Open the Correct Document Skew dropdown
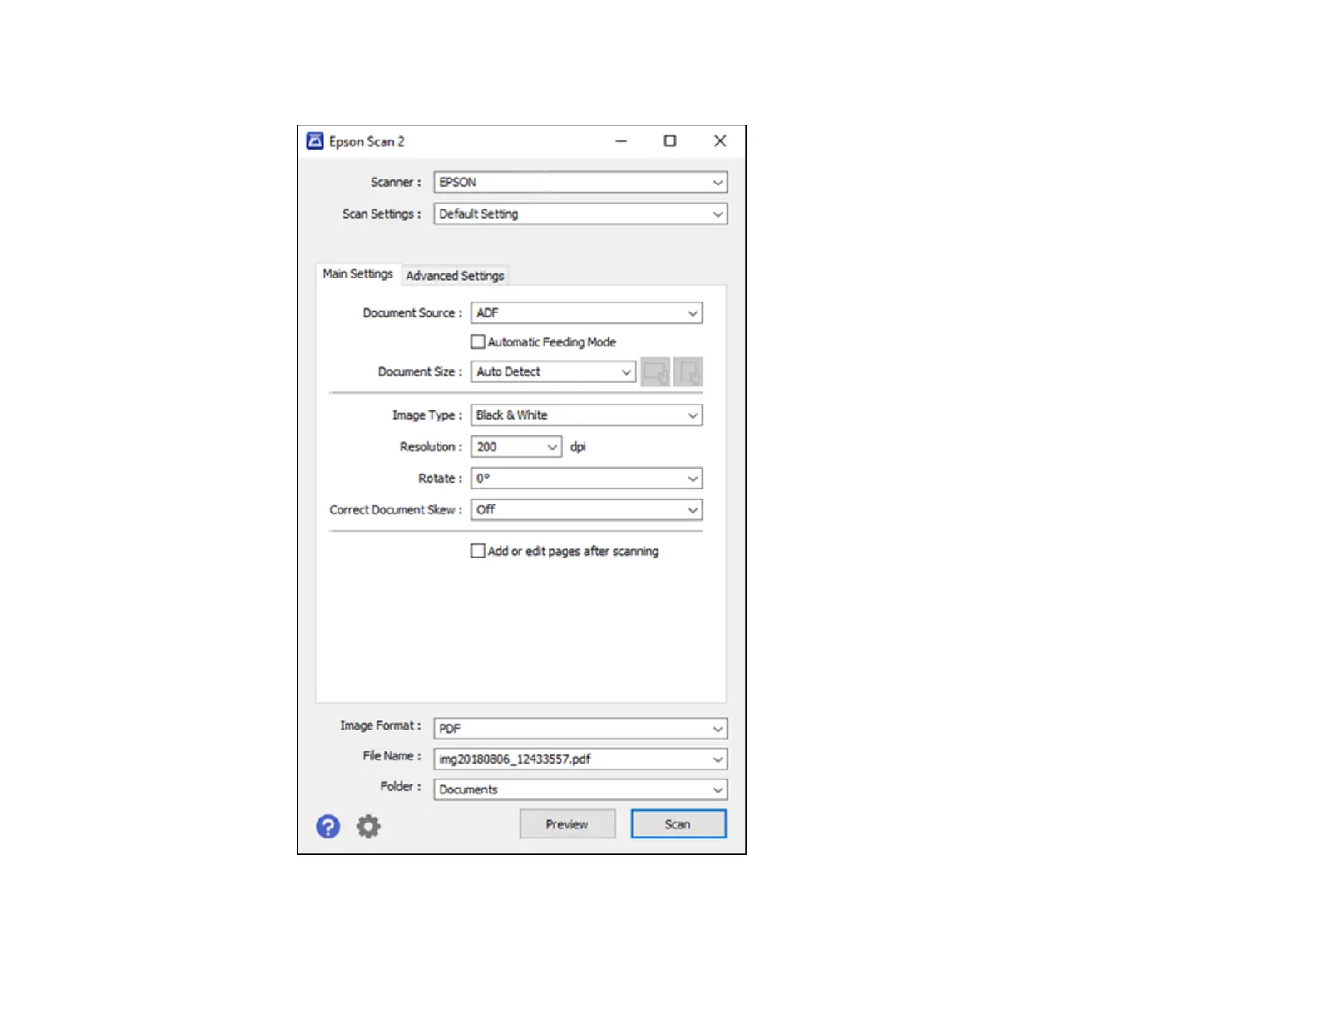Screen dimensions: 1317x1017 click(587, 510)
